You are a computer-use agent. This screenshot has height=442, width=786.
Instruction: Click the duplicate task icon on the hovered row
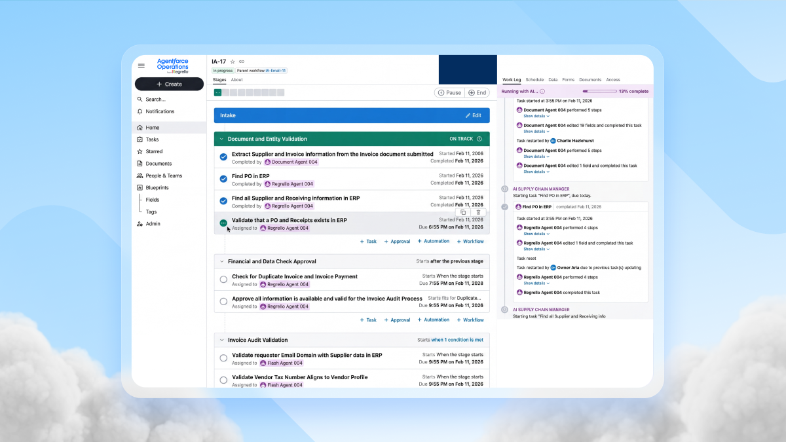[463, 212]
